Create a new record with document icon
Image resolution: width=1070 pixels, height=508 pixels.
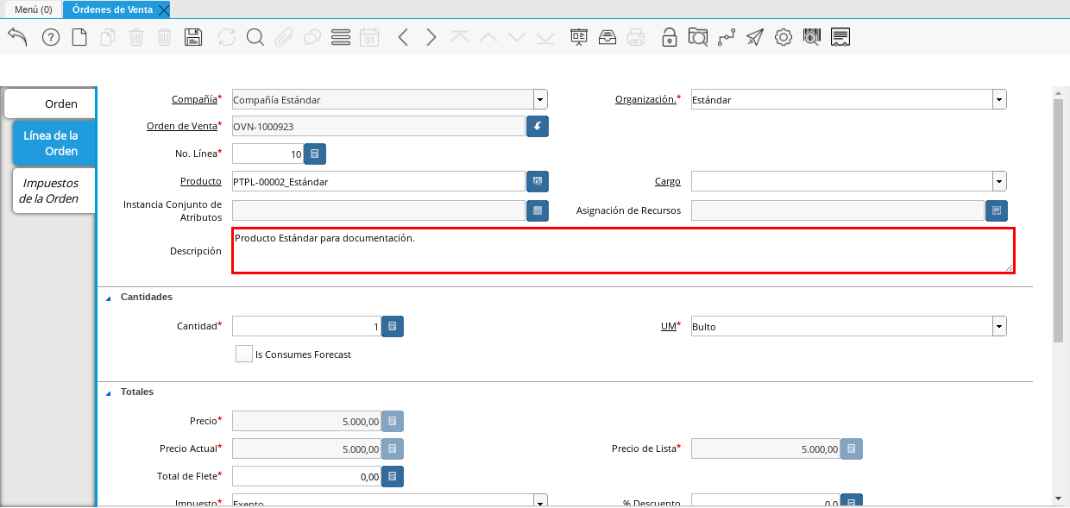pyautogui.click(x=79, y=37)
